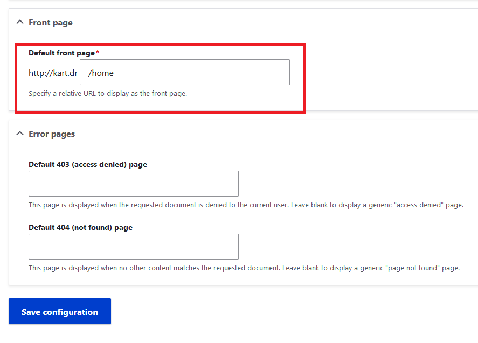Place cursor on the /home text value
The image size is (478, 343).
pos(101,73)
